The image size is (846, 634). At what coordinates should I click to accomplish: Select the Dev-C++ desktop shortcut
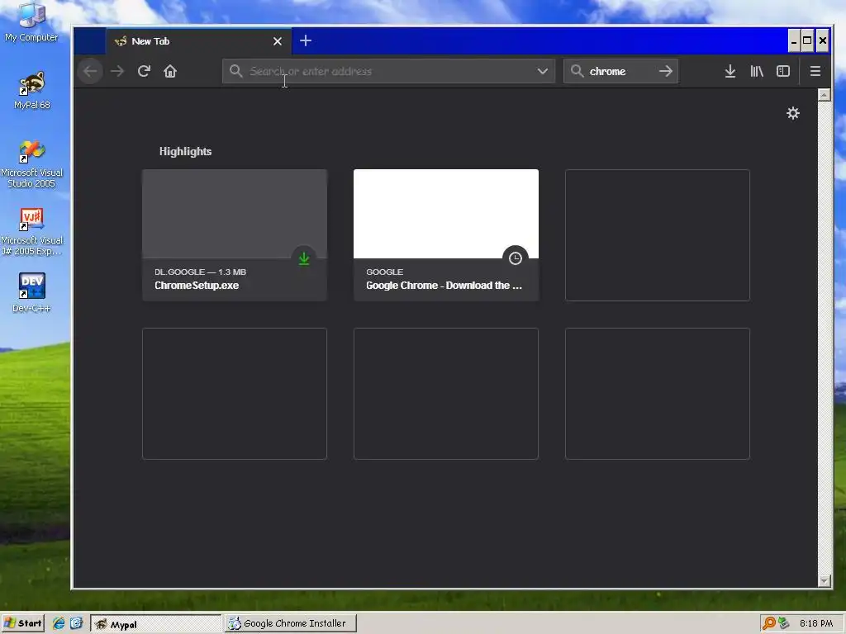[x=31, y=293]
